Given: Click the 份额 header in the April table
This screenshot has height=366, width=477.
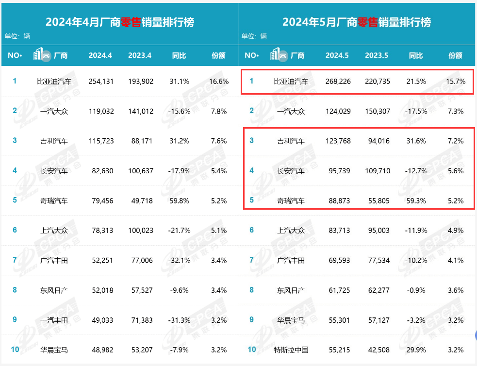Looking at the screenshot, I should tap(219, 55).
